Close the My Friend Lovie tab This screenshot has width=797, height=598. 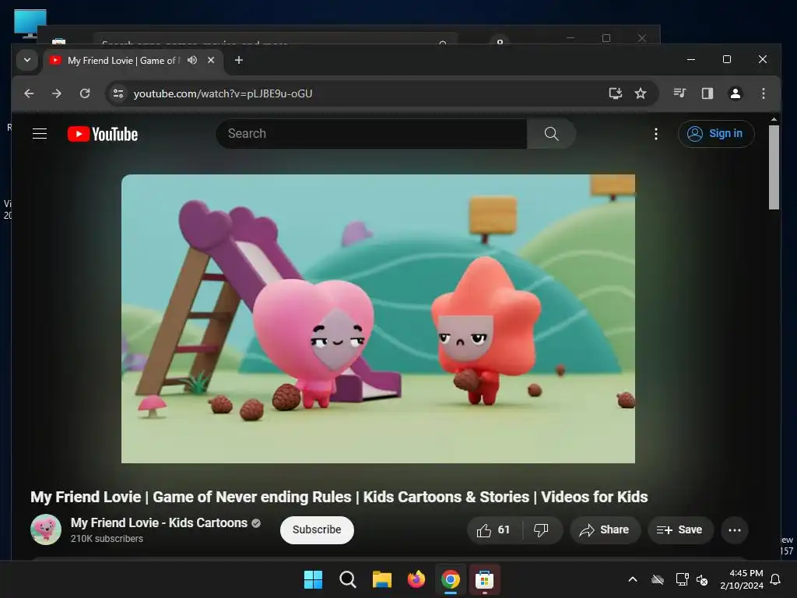click(x=211, y=60)
